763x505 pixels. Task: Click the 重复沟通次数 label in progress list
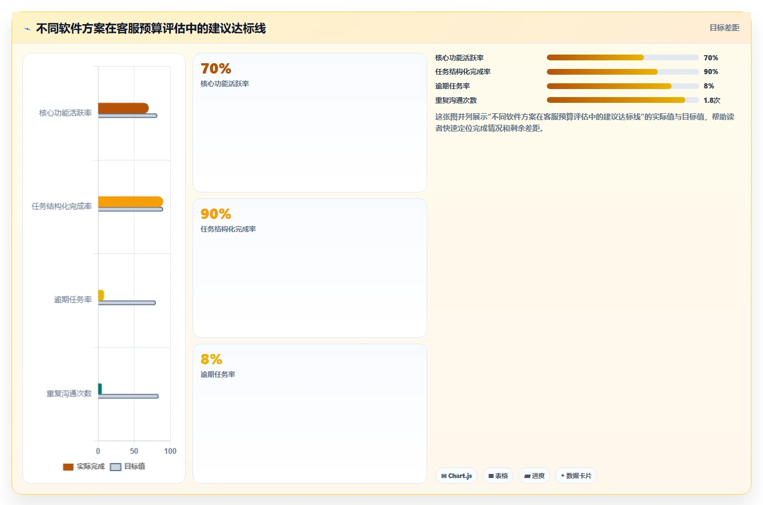[456, 100]
